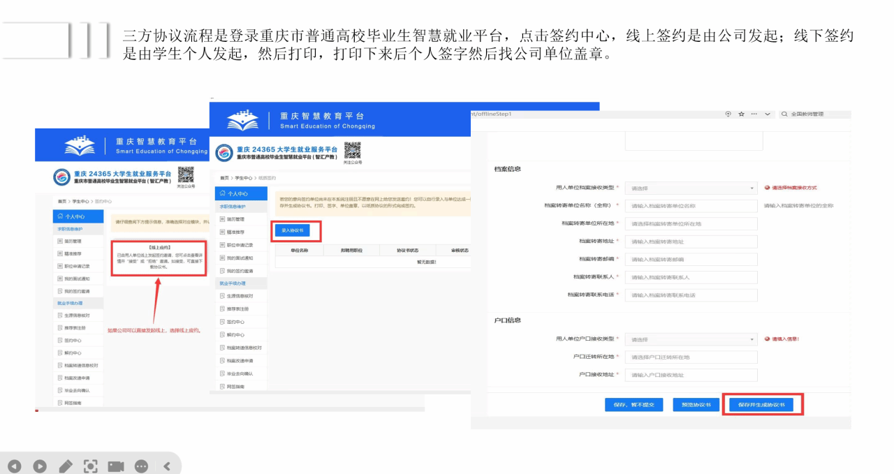Open the 用人单位户口接收类型 dropdown
Image resolution: width=894 pixels, height=474 pixels.
(691, 339)
